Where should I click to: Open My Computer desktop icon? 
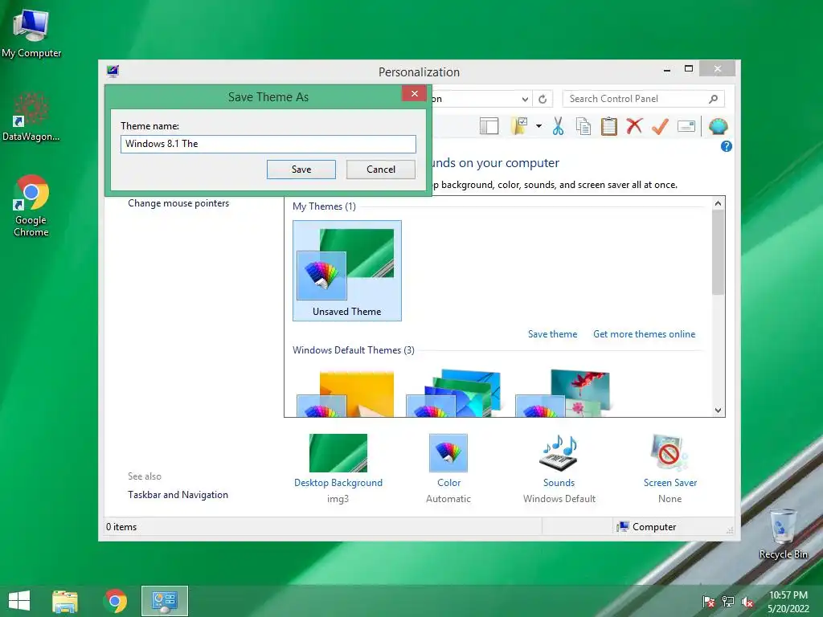click(x=31, y=32)
